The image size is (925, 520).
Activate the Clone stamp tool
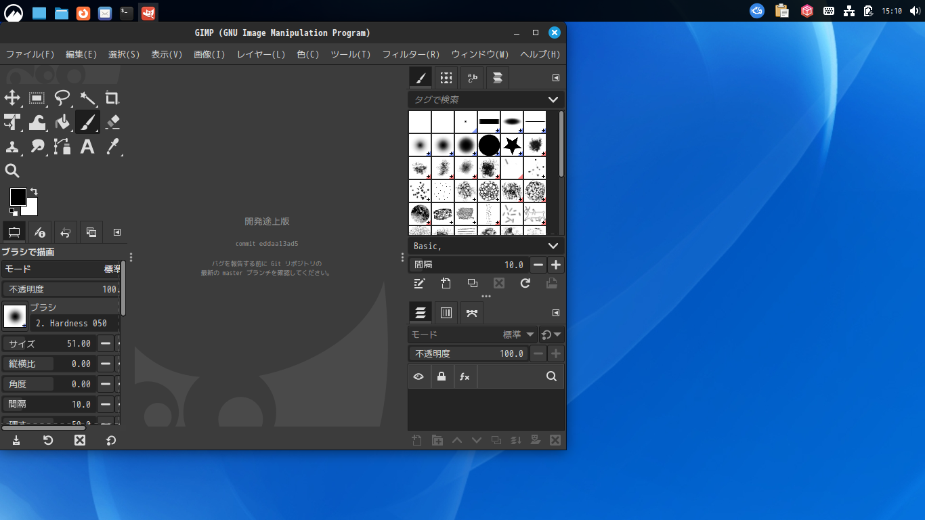(x=12, y=146)
